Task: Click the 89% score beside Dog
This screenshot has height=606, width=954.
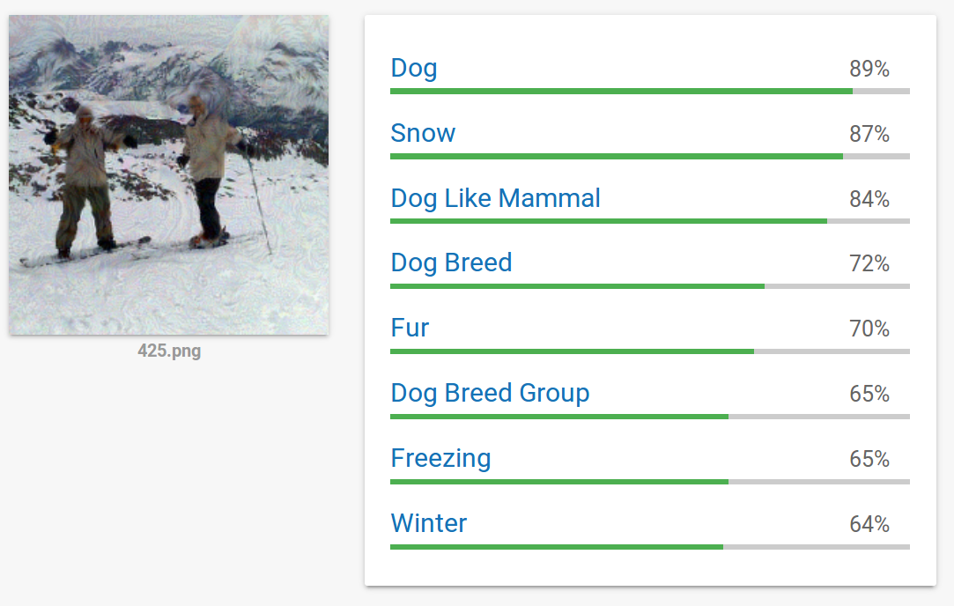Action: [x=869, y=70]
